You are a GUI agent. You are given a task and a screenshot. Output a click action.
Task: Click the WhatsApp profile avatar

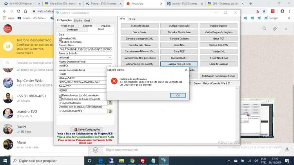click(8, 29)
